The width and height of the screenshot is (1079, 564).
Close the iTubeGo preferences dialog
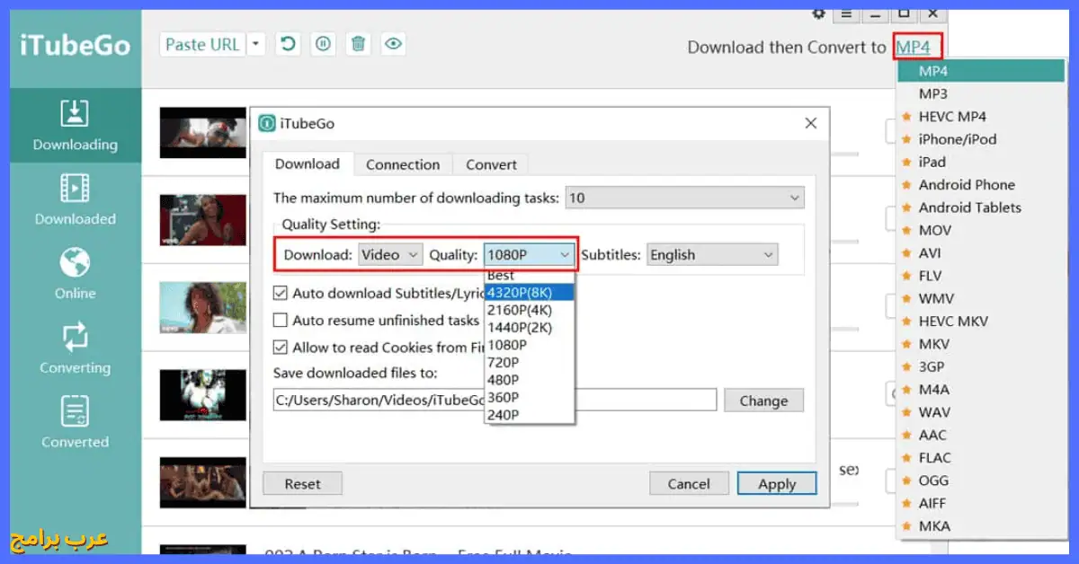[x=810, y=123]
